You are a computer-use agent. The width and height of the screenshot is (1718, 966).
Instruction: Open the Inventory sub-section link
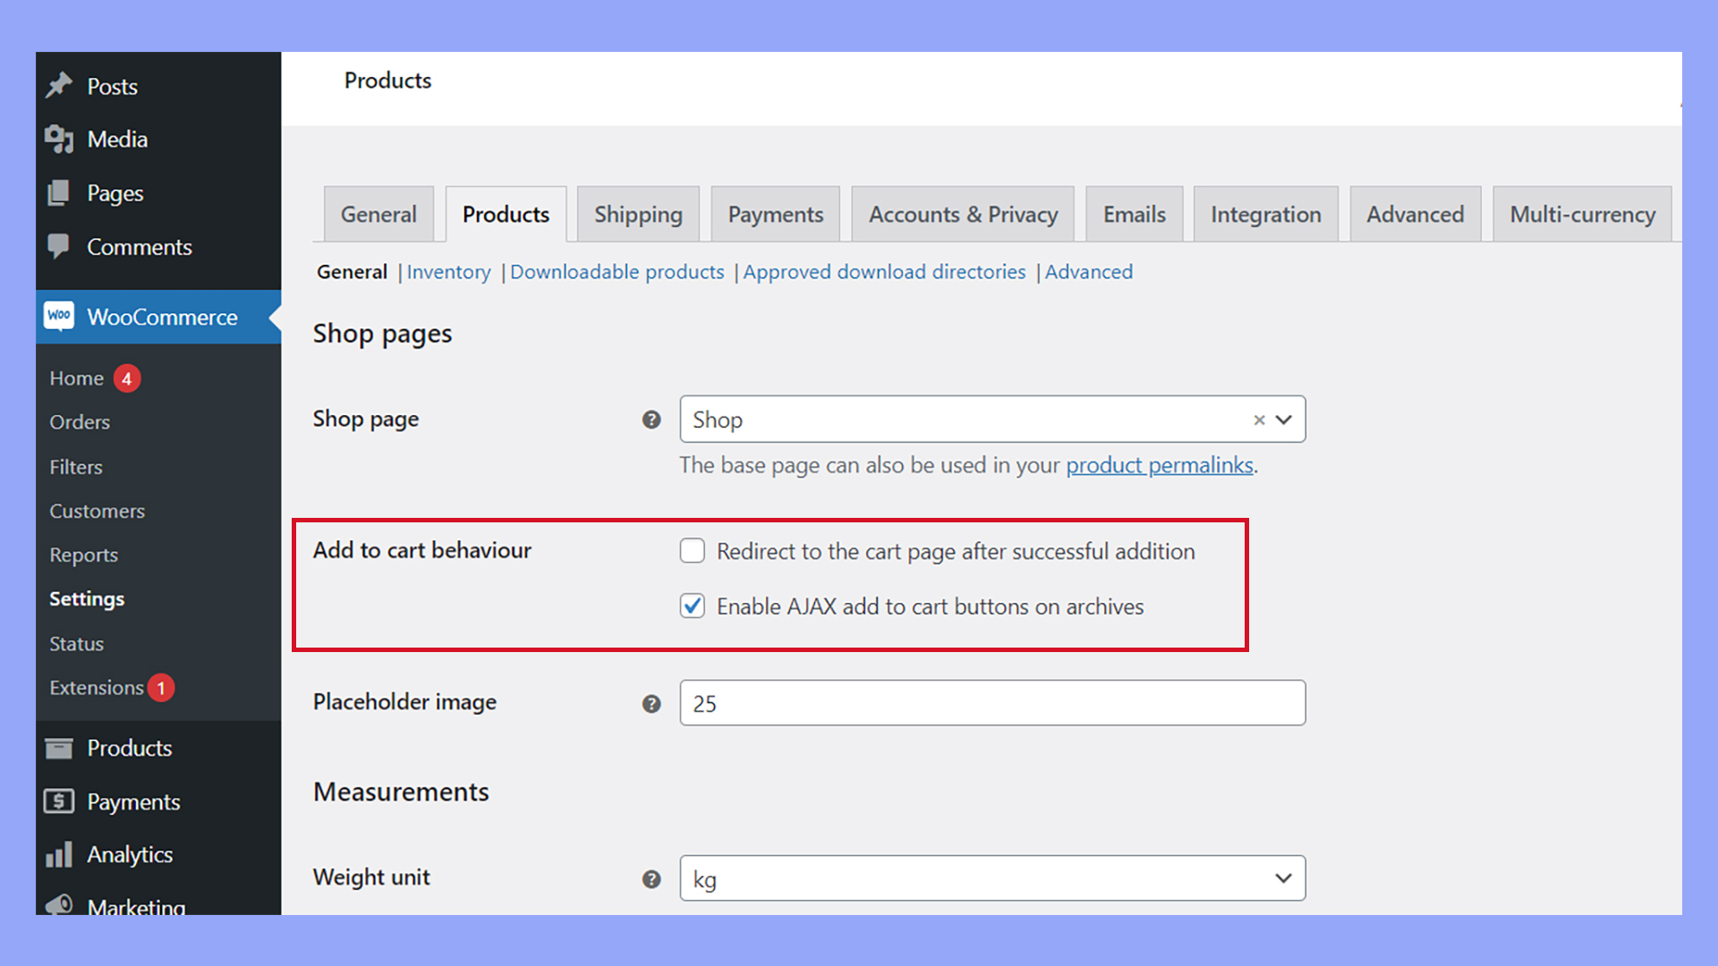pyautogui.click(x=449, y=271)
